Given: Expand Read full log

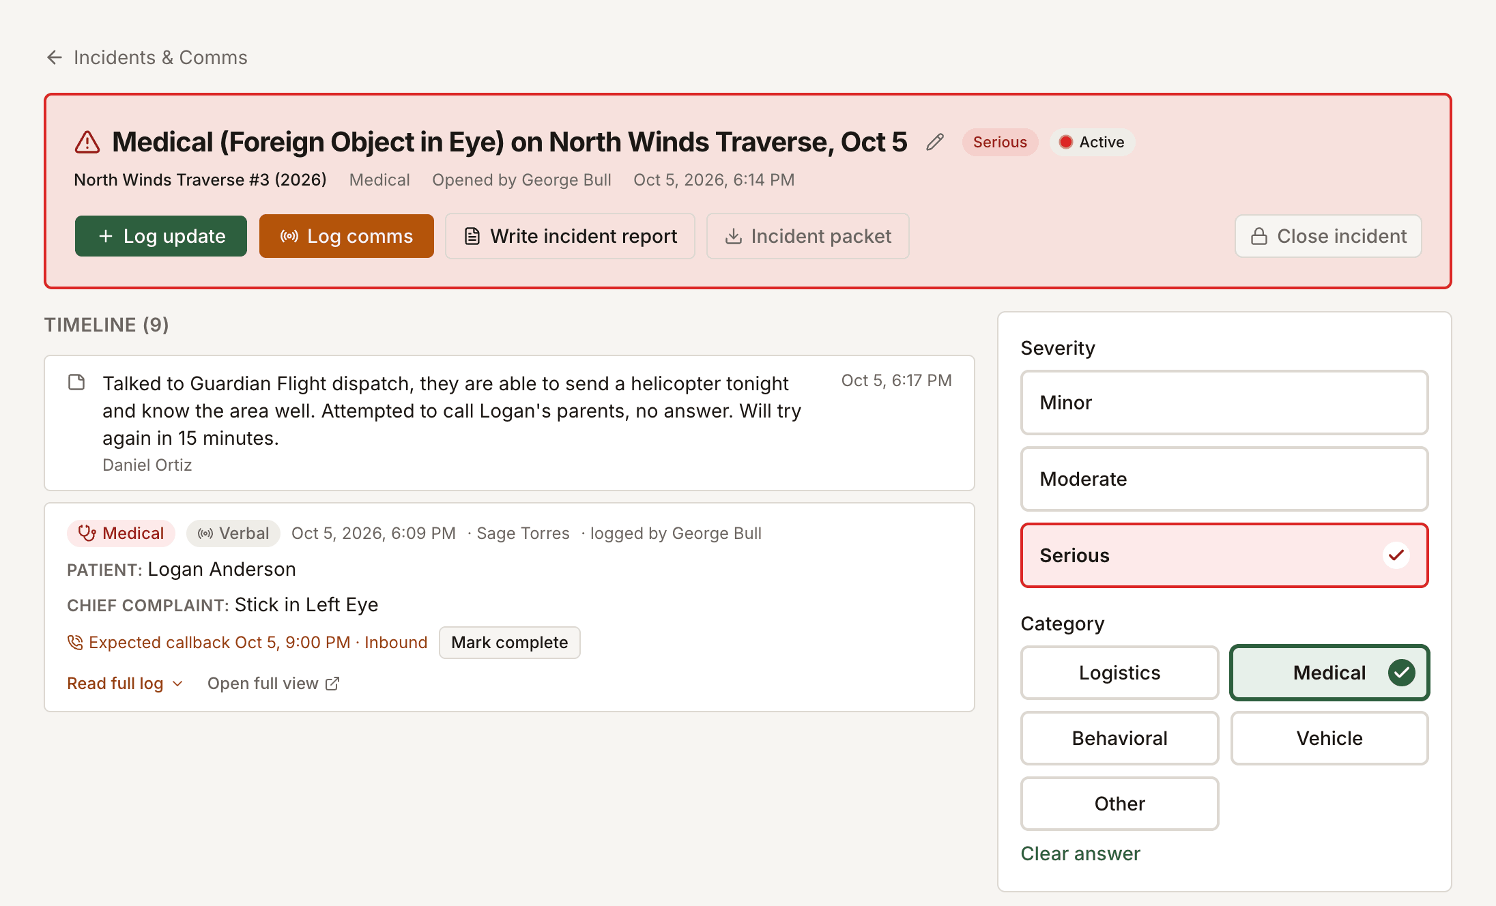Looking at the screenshot, I should pyautogui.click(x=125, y=684).
